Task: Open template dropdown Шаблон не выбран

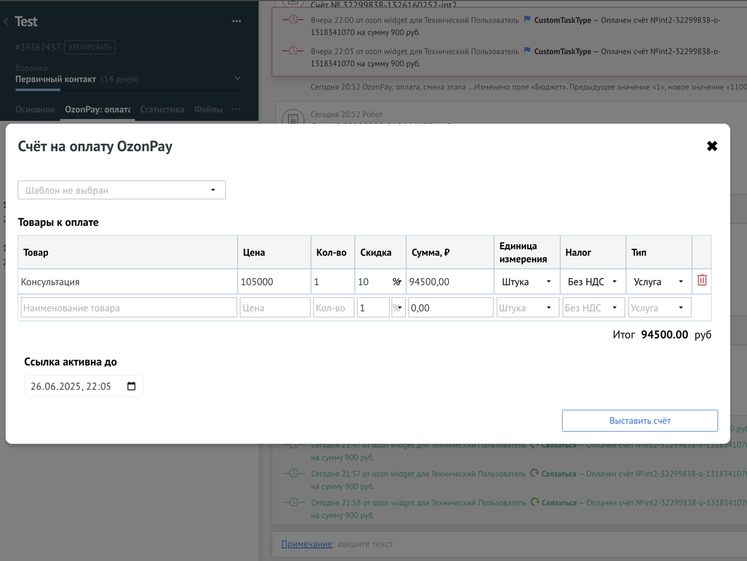Action: pyautogui.click(x=122, y=190)
